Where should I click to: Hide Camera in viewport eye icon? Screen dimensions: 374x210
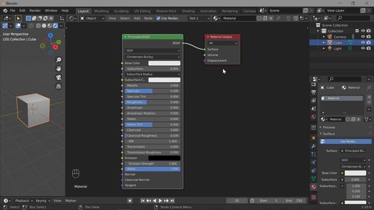363,37
